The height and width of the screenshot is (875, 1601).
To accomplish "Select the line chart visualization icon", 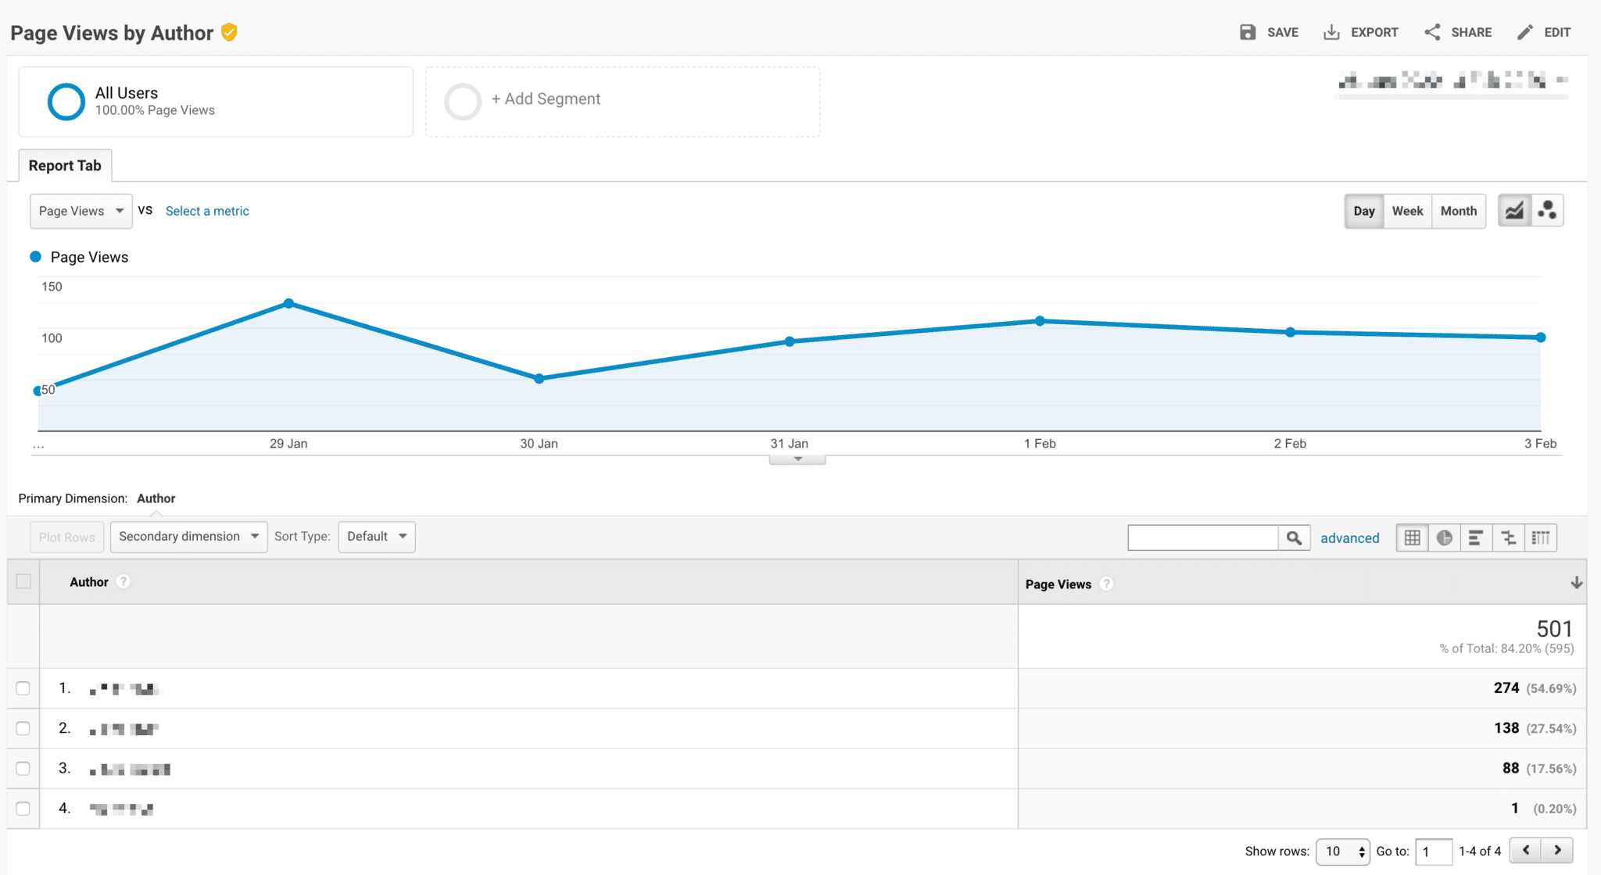I will point(1514,210).
